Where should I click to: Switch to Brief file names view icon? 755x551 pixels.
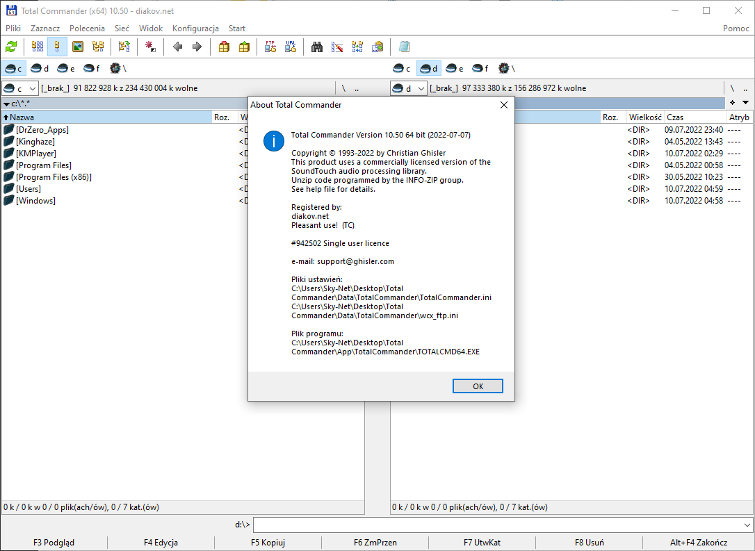coord(38,47)
